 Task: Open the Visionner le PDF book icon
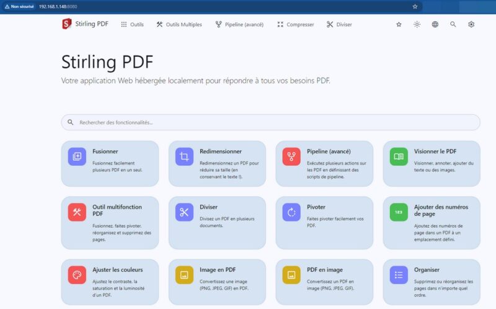(399, 157)
